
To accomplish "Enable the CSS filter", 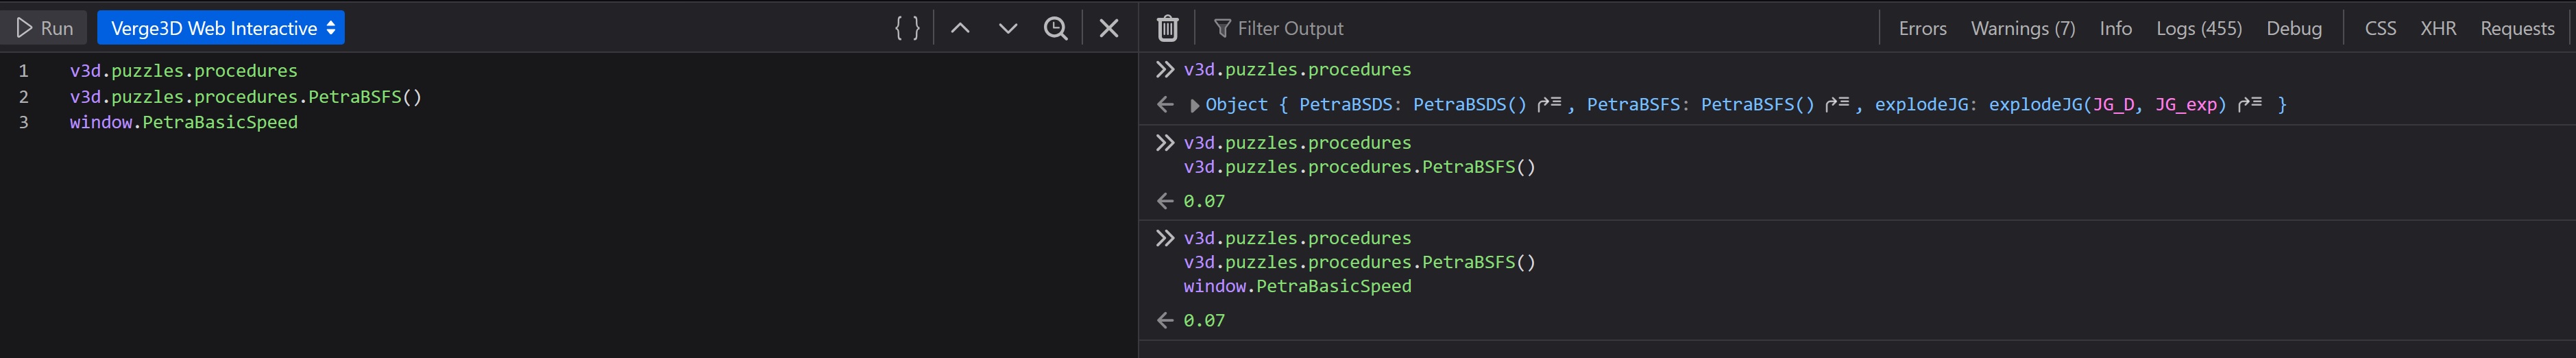I will [x=2379, y=28].
